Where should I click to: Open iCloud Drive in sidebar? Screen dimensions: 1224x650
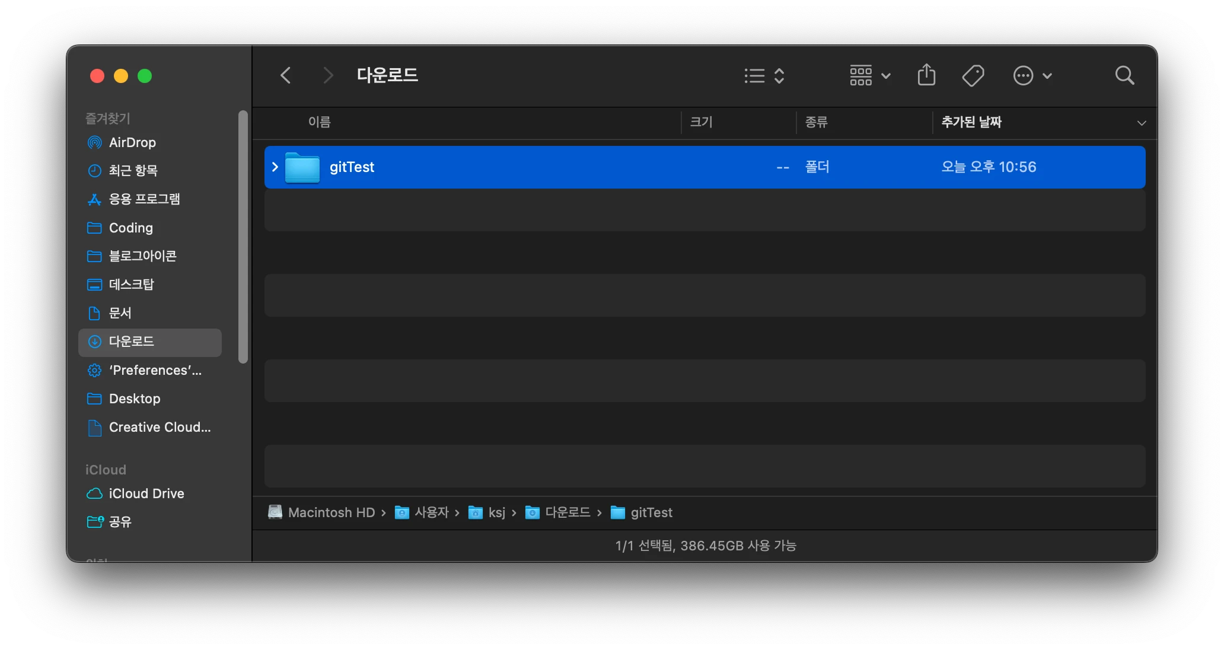pos(146,493)
